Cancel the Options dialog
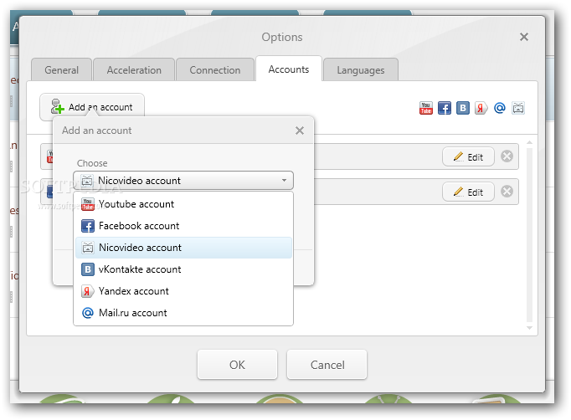The height and width of the screenshot is (420, 571). [x=327, y=365]
